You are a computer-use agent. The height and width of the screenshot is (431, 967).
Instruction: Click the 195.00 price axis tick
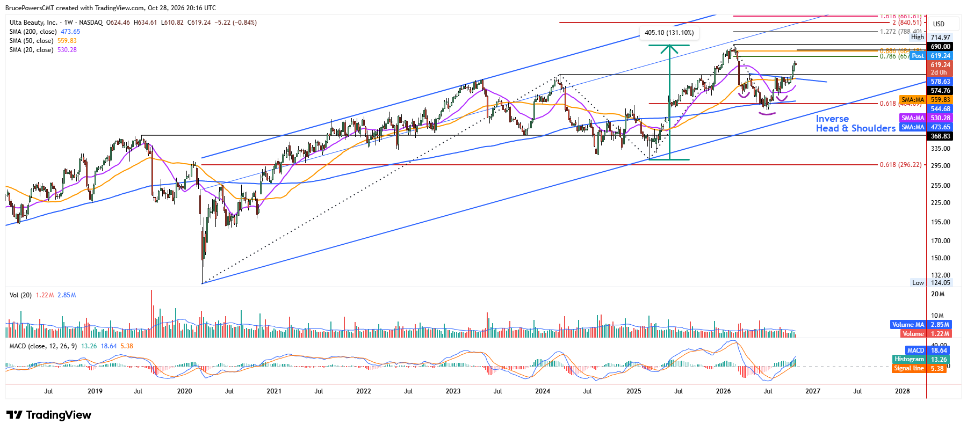pyautogui.click(x=941, y=222)
